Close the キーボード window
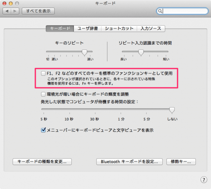211x189 pixels. tap(4, 3)
